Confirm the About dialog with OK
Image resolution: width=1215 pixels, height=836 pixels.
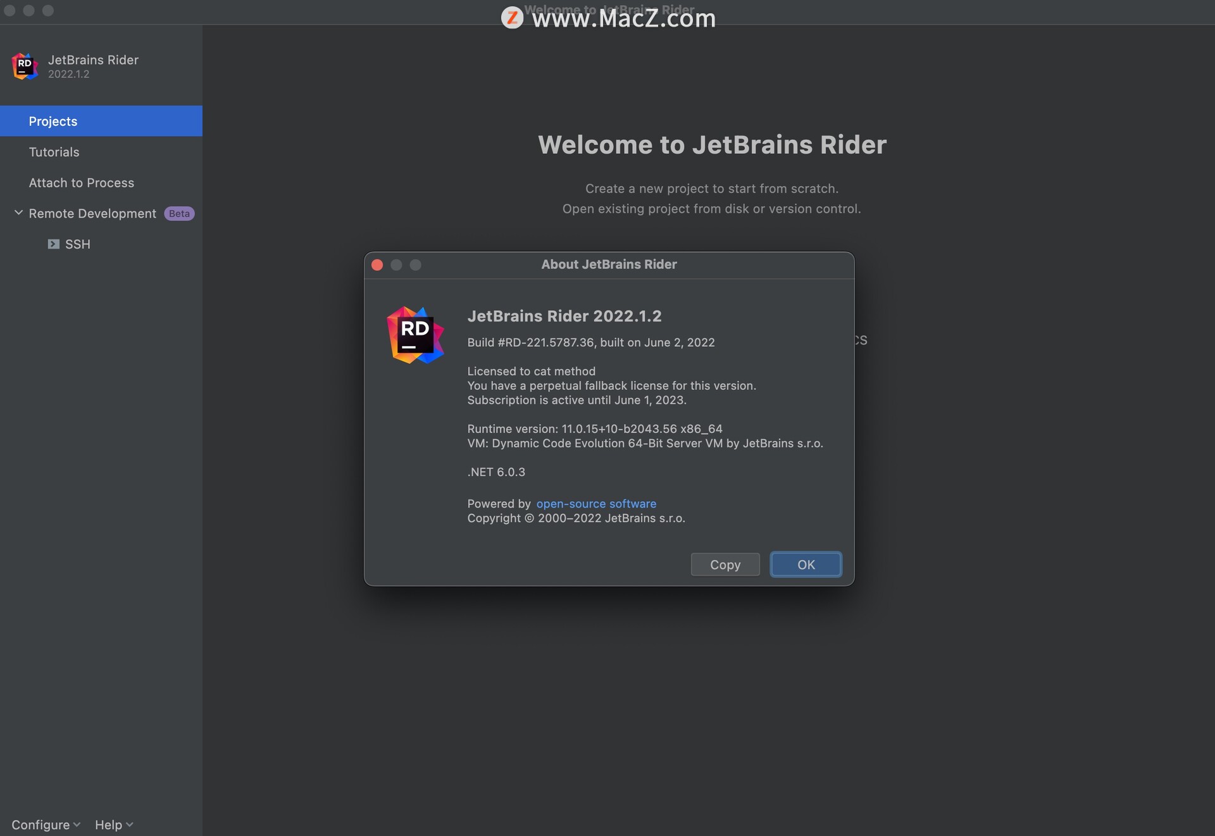click(805, 565)
